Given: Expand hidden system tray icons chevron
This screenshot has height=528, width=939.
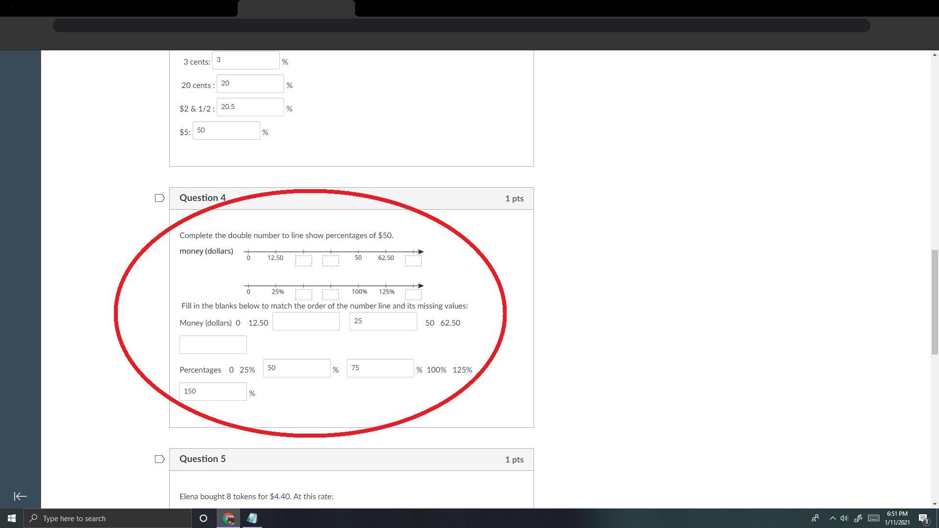Looking at the screenshot, I should 832,518.
